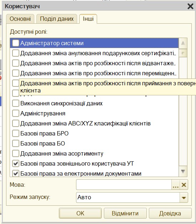
Task: Click the Режим запуску field showing Авто
Action: (x=128, y=197)
